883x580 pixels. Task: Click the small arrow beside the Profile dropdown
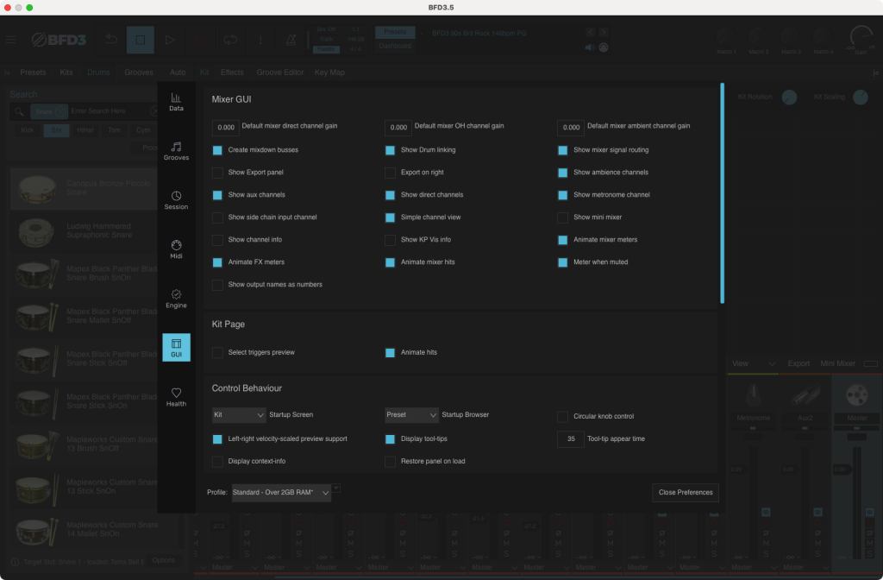336,489
